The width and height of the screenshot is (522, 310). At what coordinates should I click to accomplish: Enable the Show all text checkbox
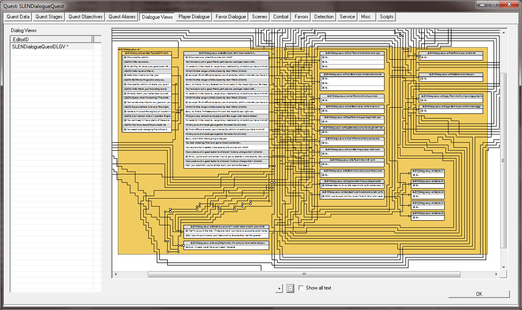[x=301, y=288]
